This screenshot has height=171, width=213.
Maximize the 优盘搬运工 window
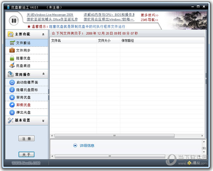198,7
